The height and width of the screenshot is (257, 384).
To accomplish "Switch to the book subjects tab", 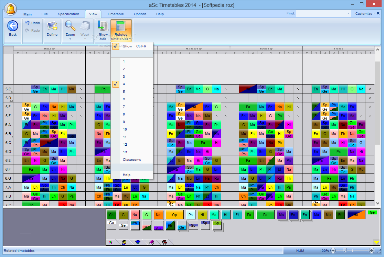I will click(152, 242).
